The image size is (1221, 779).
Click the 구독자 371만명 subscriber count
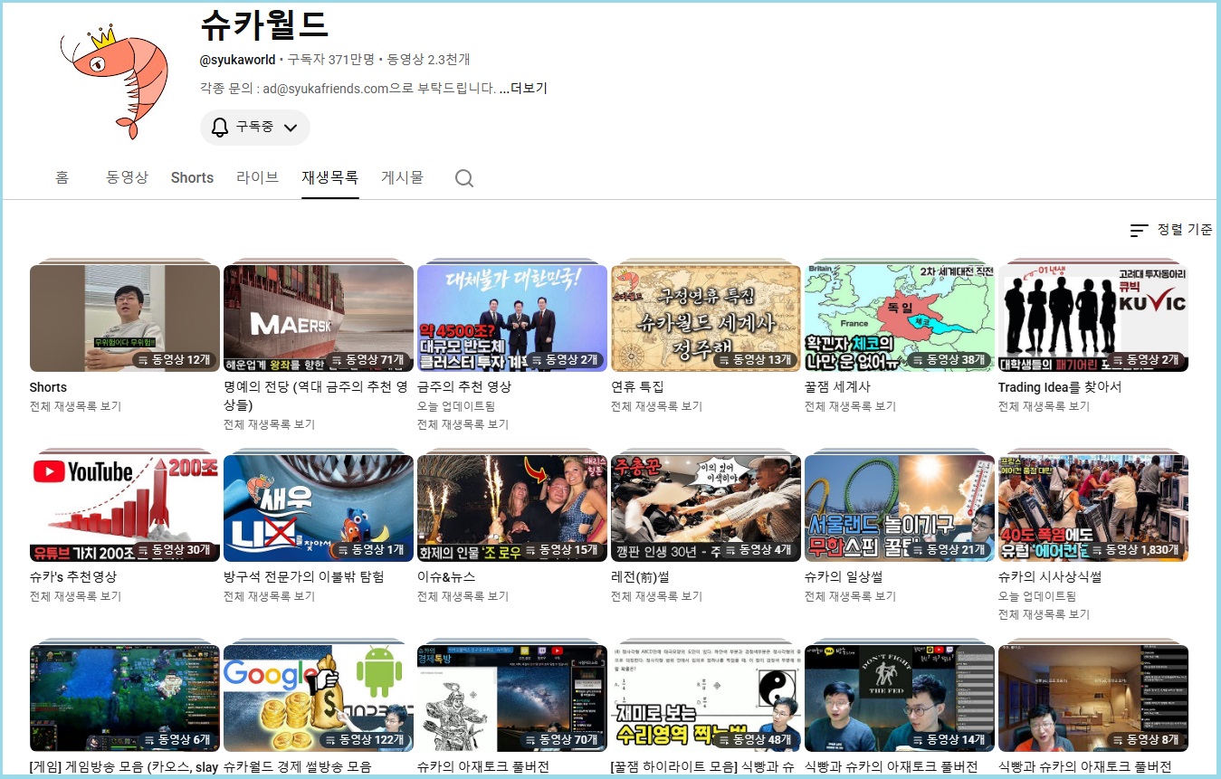pos(331,60)
